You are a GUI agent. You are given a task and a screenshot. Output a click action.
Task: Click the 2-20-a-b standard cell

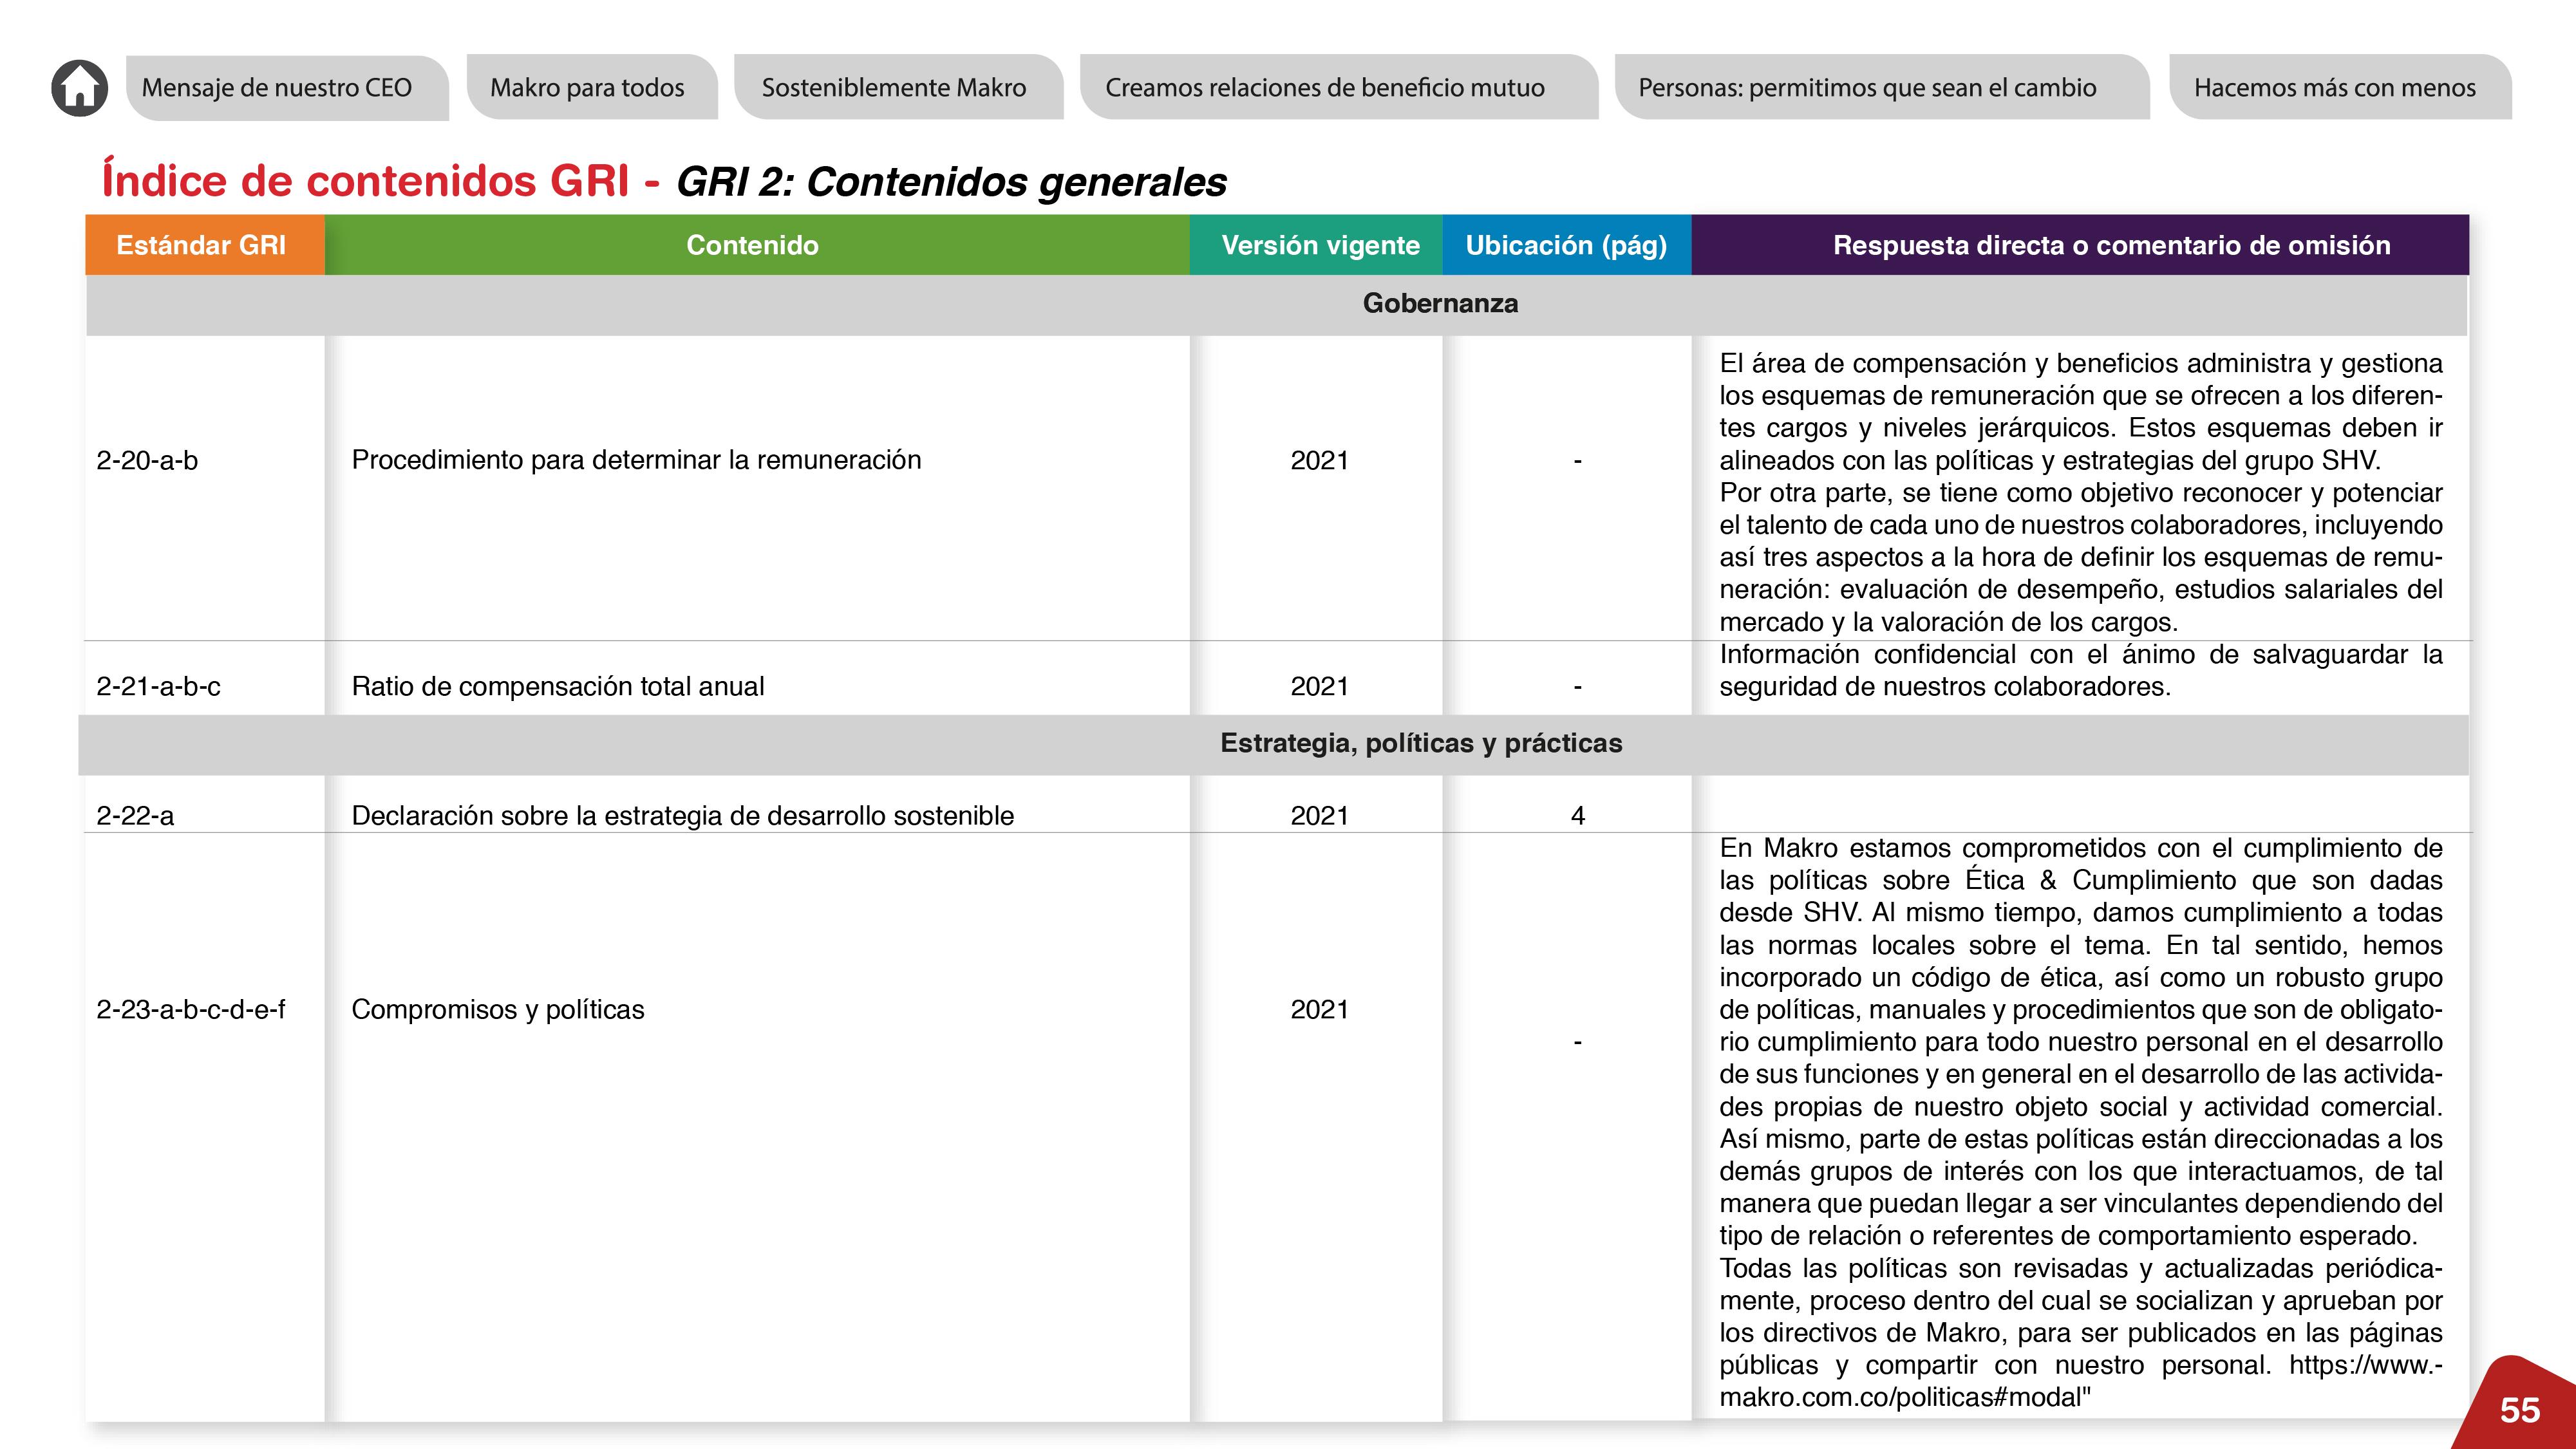(x=147, y=461)
